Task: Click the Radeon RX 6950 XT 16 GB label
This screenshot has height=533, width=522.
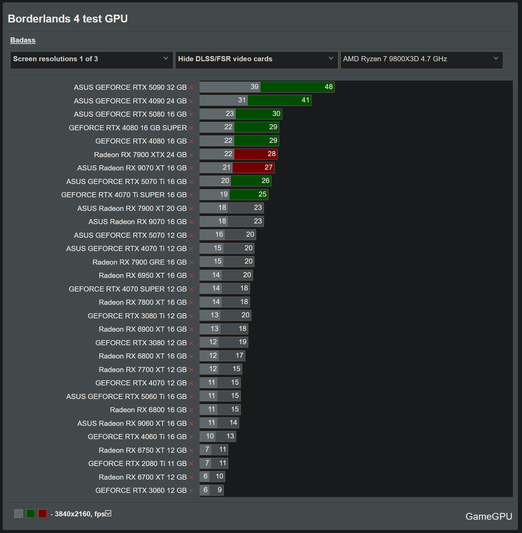Action: (143, 276)
